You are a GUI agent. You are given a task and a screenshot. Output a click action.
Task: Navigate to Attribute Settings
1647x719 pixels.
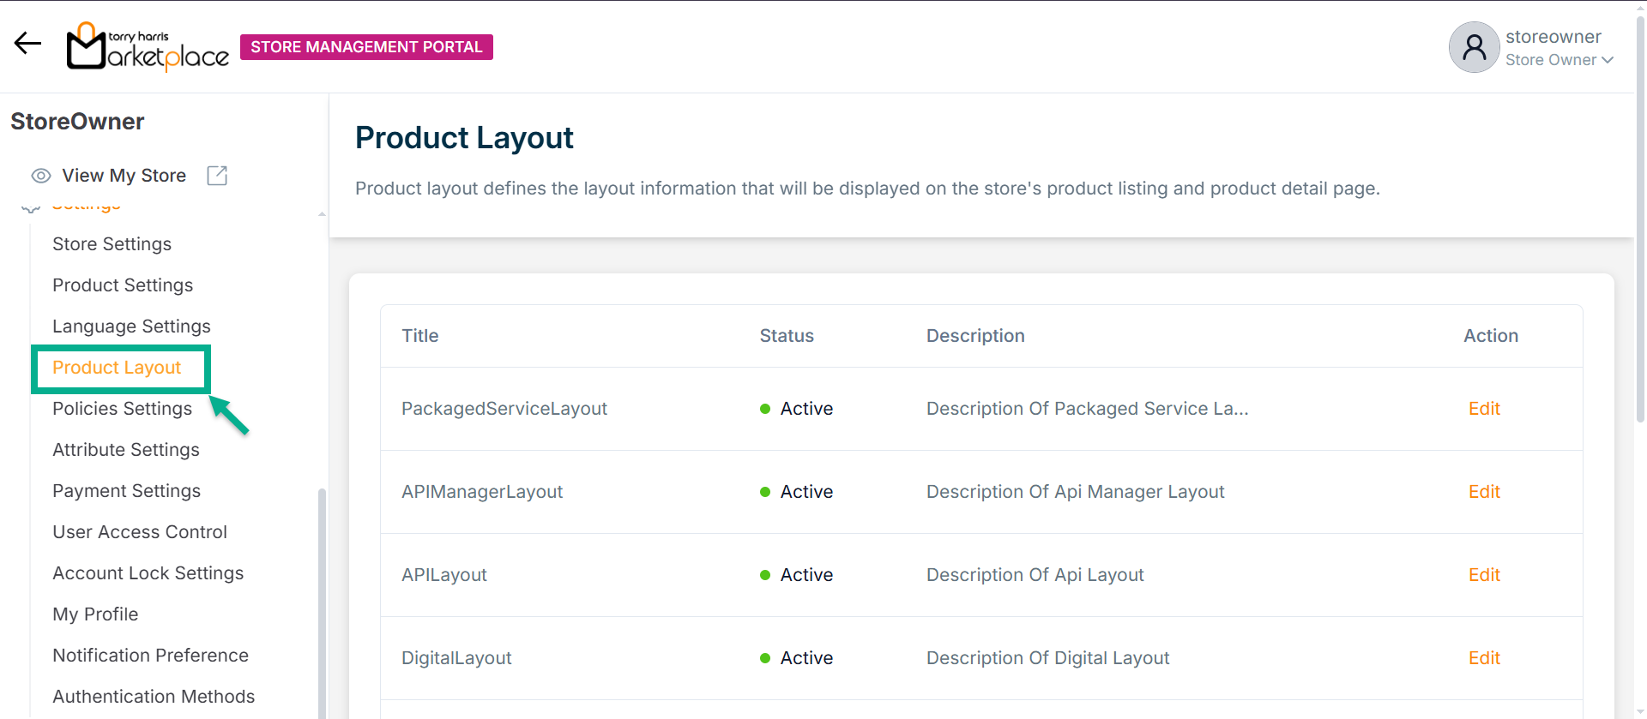125,450
